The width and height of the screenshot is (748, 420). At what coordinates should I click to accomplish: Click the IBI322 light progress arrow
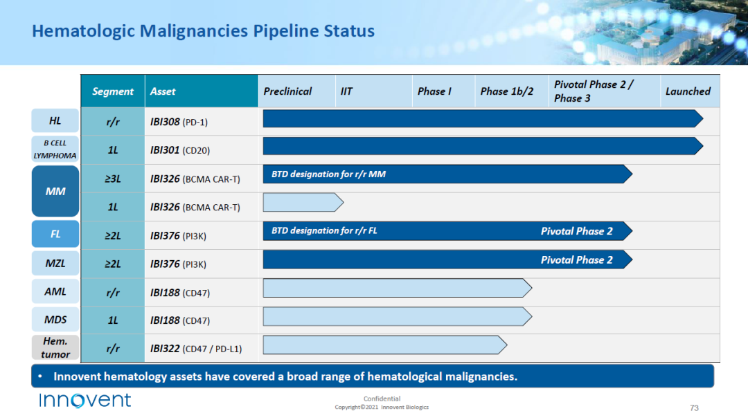tap(385, 345)
